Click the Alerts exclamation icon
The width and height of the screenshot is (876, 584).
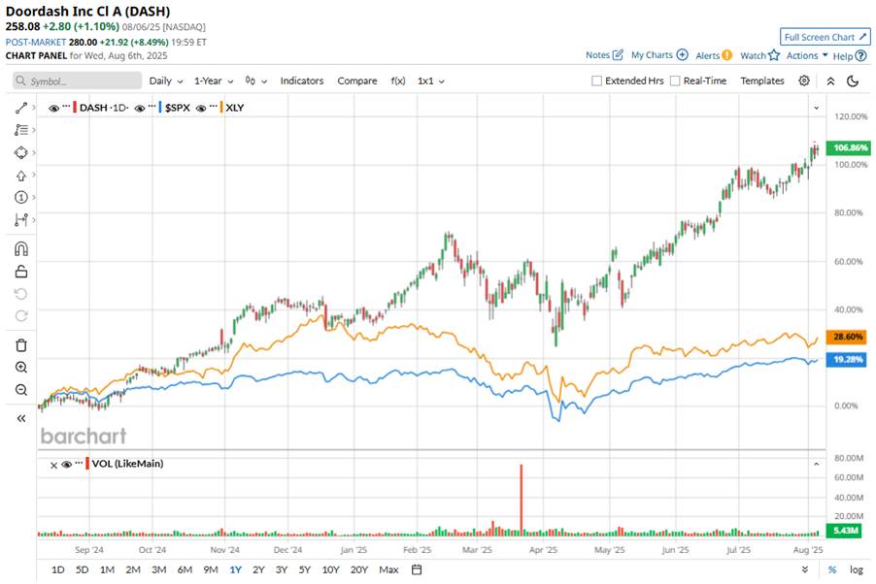[726, 55]
